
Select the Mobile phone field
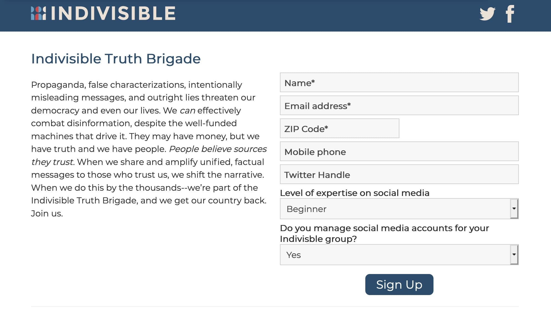(x=399, y=151)
